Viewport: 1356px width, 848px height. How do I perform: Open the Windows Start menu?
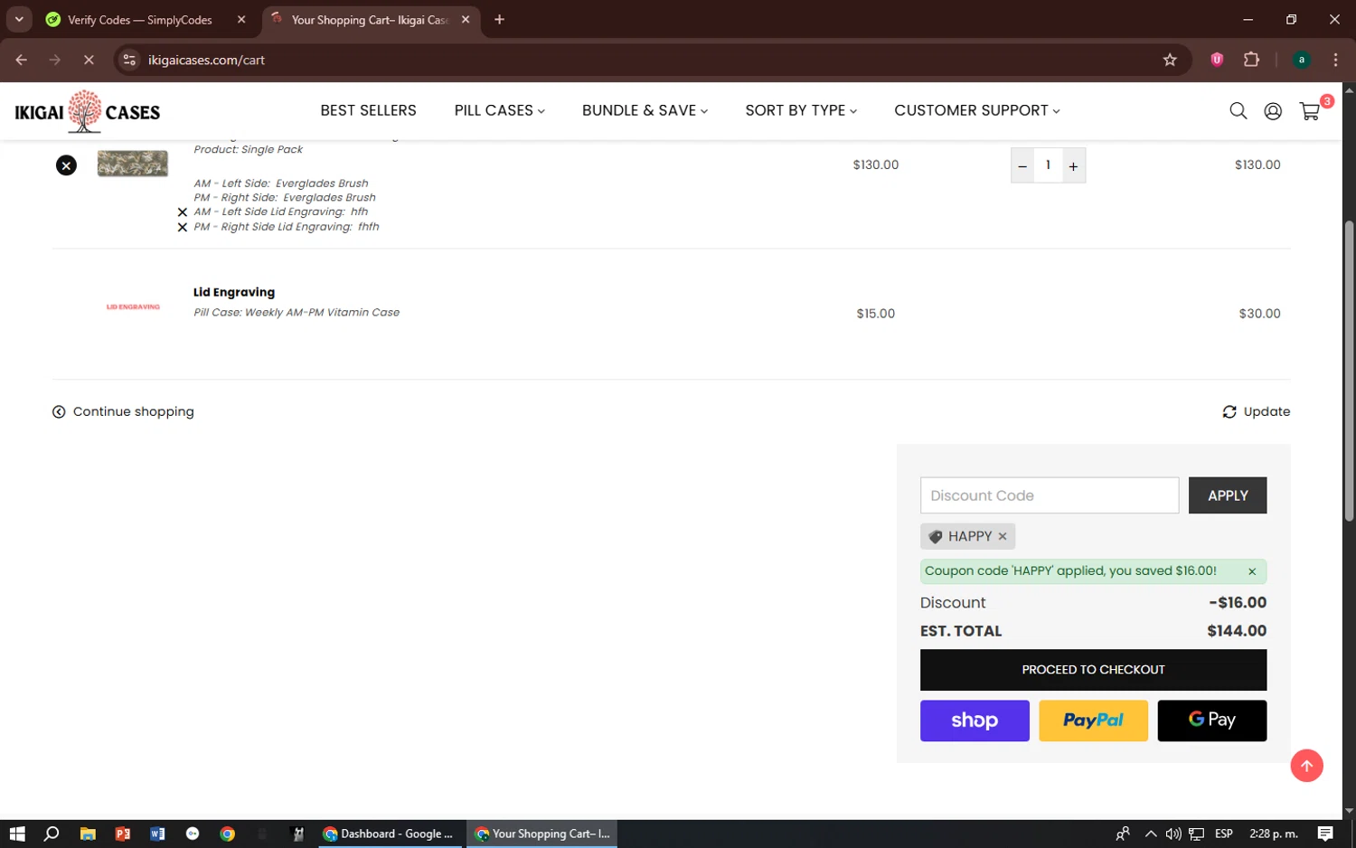point(16,834)
